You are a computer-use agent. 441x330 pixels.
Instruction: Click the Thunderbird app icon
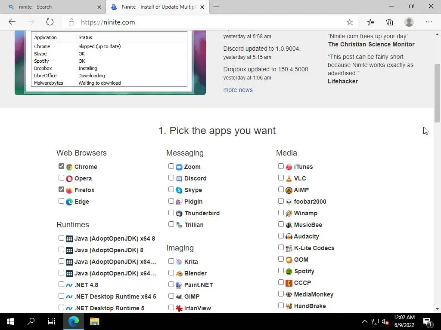tap(179, 213)
